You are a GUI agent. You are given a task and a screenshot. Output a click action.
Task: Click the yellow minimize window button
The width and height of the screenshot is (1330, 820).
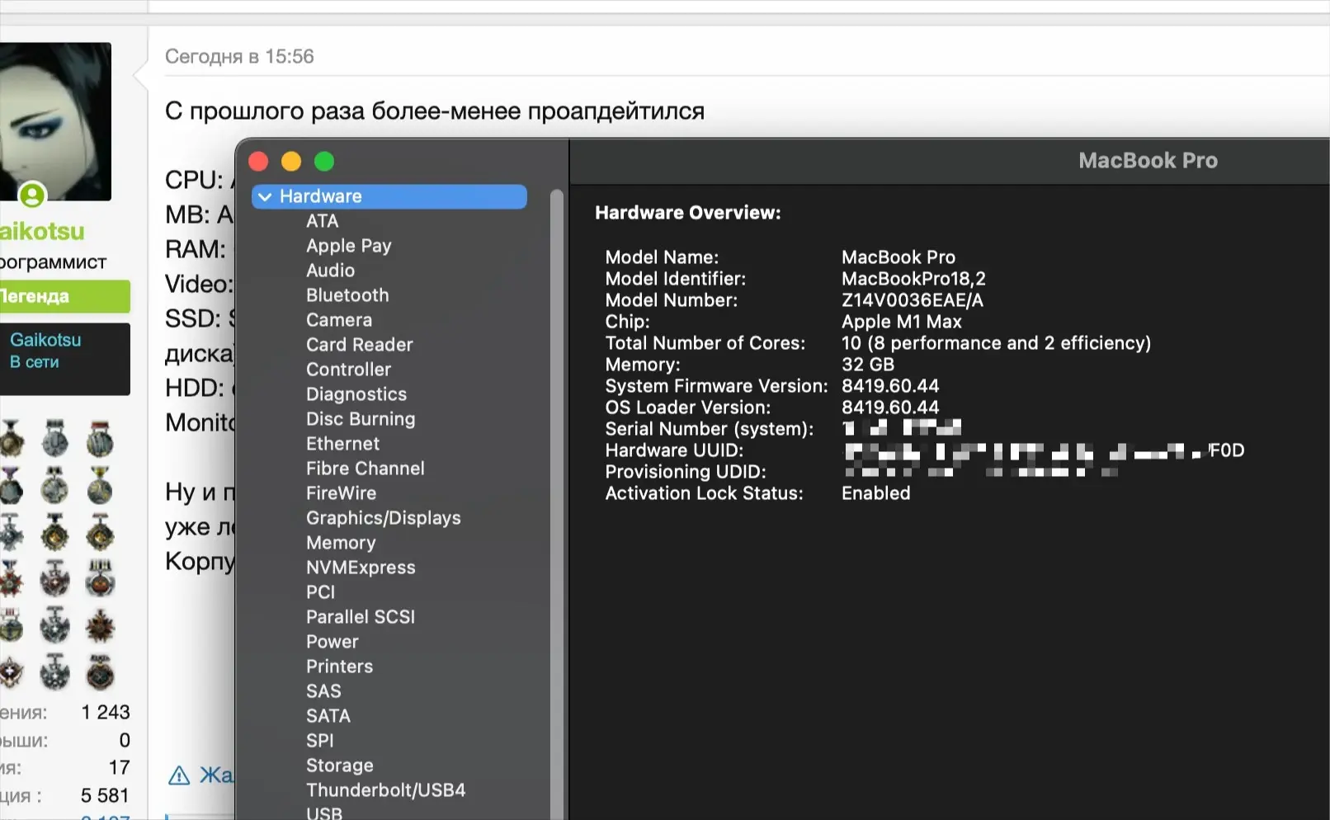[291, 161]
